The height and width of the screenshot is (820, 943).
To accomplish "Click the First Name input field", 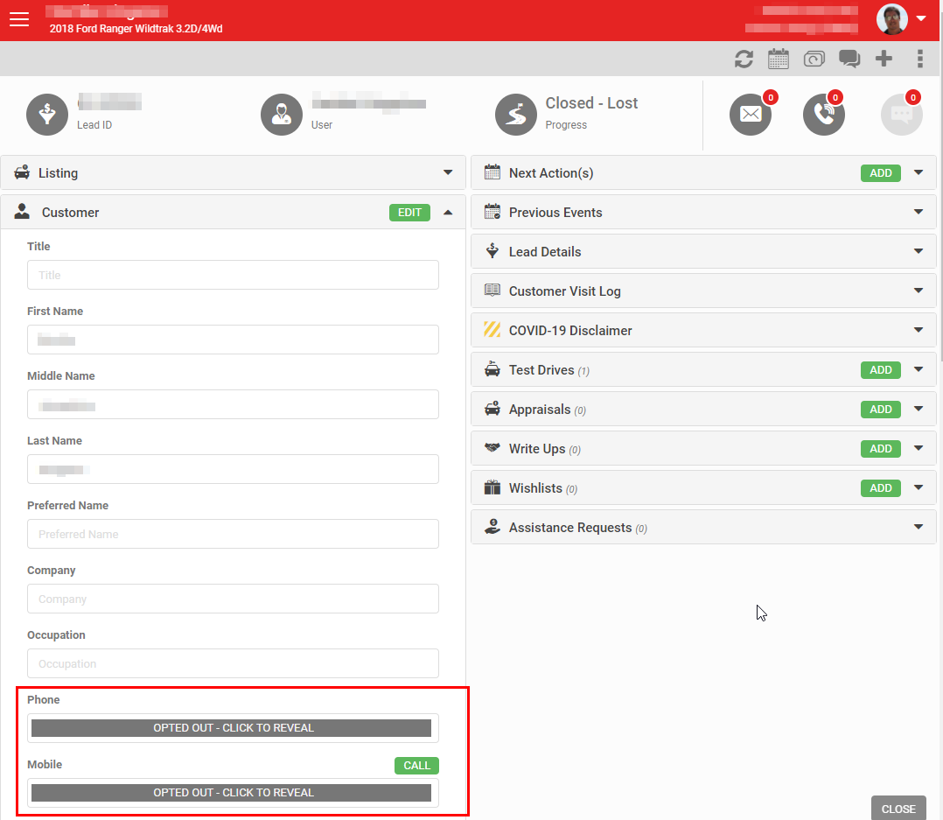I will coord(233,340).
